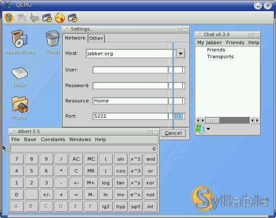Screen dimensions: 276x218
Task: Switch to the Other tab in Settings
Action: [x=96, y=38]
